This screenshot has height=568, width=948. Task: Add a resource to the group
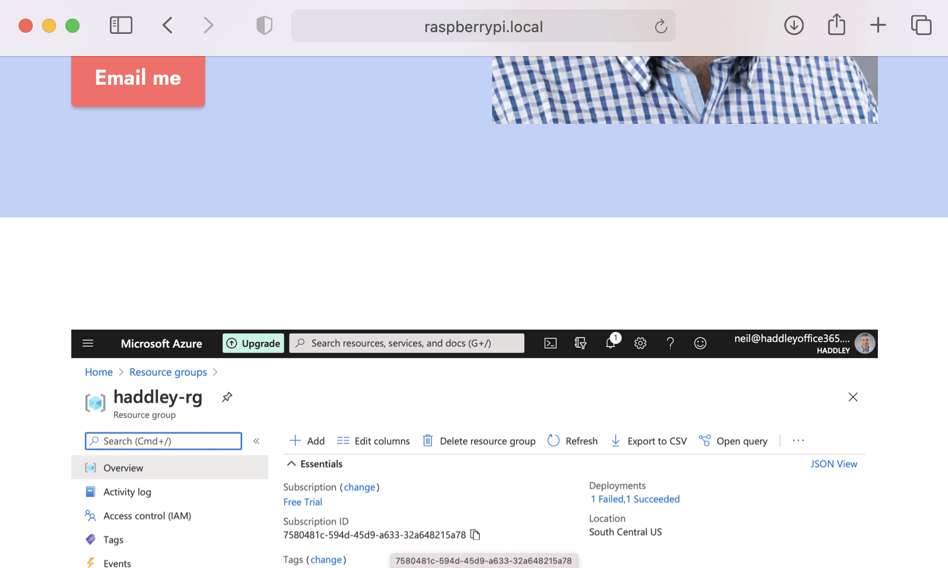(307, 441)
